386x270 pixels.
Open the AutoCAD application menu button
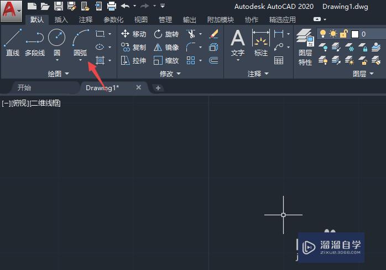tap(11, 11)
